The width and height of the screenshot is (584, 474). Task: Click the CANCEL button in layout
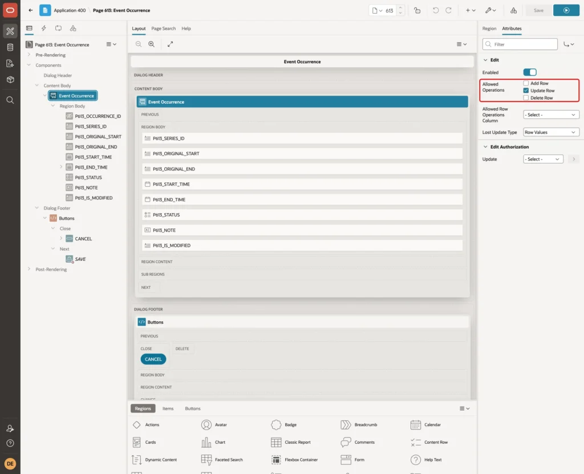click(153, 359)
